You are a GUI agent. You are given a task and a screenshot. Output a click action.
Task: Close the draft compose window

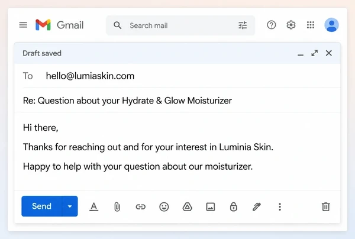[329, 53]
